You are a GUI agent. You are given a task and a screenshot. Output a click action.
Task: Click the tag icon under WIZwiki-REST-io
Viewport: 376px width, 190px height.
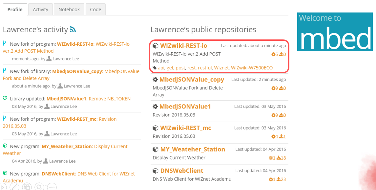pyautogui.click(x=155, y=68)
